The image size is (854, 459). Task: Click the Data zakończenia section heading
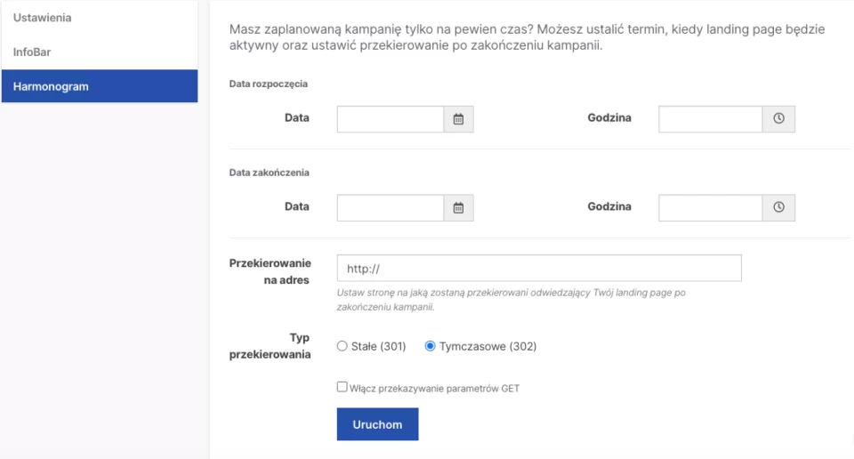coord(269,173)
